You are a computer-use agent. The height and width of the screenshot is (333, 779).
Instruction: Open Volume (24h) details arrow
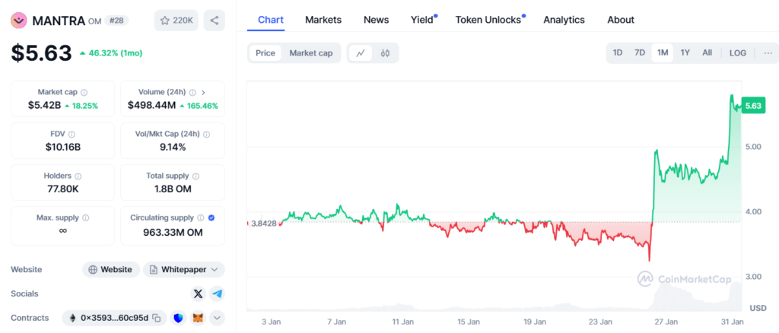pos(203,92)
